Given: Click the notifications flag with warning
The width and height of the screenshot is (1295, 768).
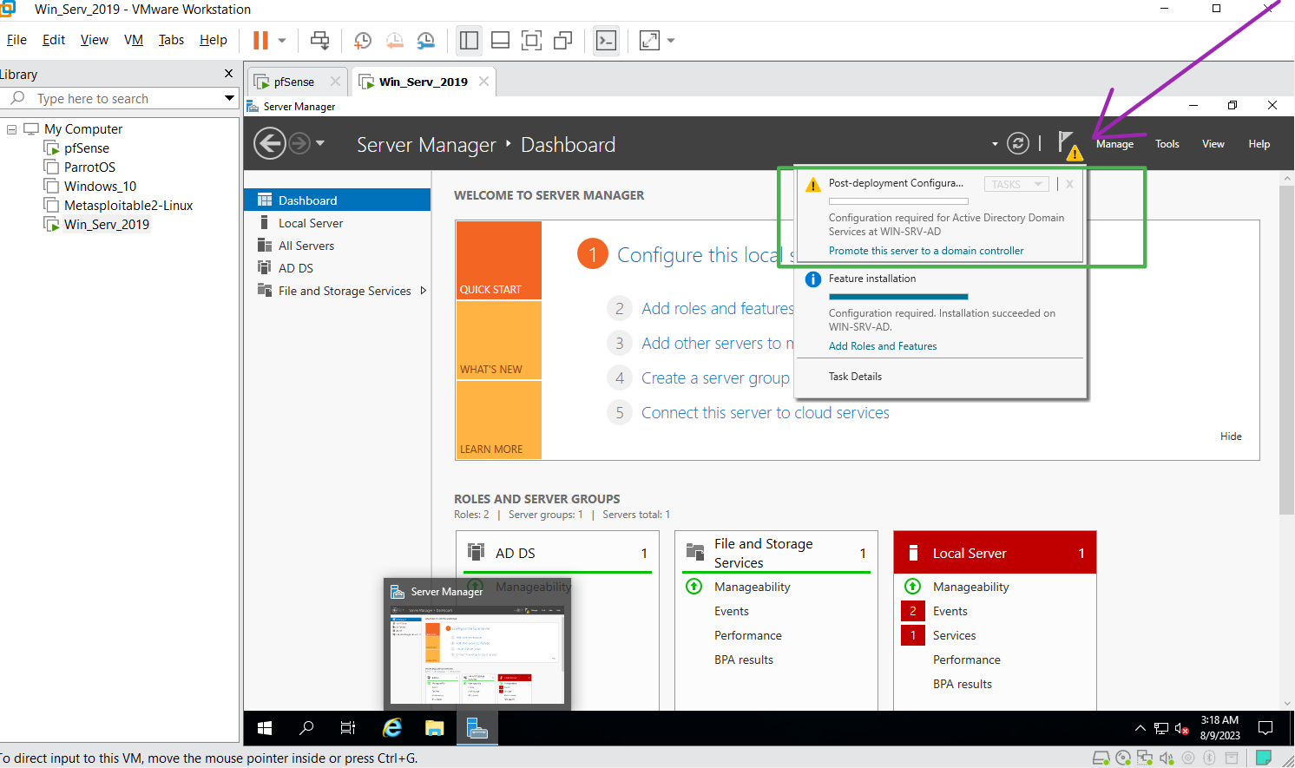Looking at the screenshot, I should pos(1069,145).
